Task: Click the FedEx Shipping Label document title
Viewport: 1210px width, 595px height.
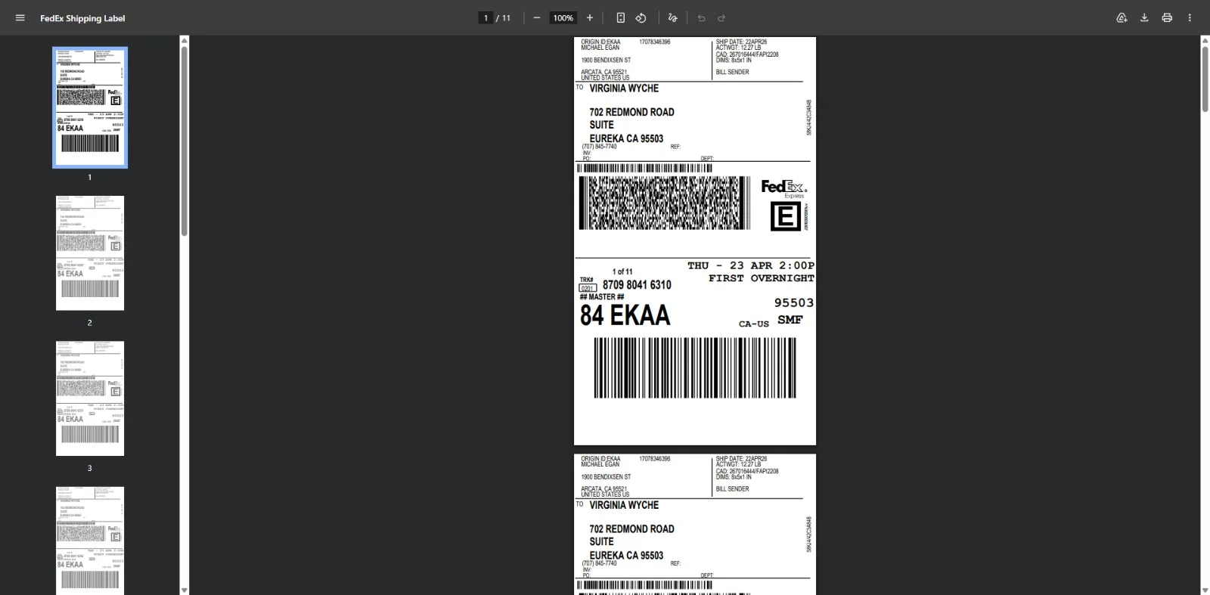Action: point(82,18)
